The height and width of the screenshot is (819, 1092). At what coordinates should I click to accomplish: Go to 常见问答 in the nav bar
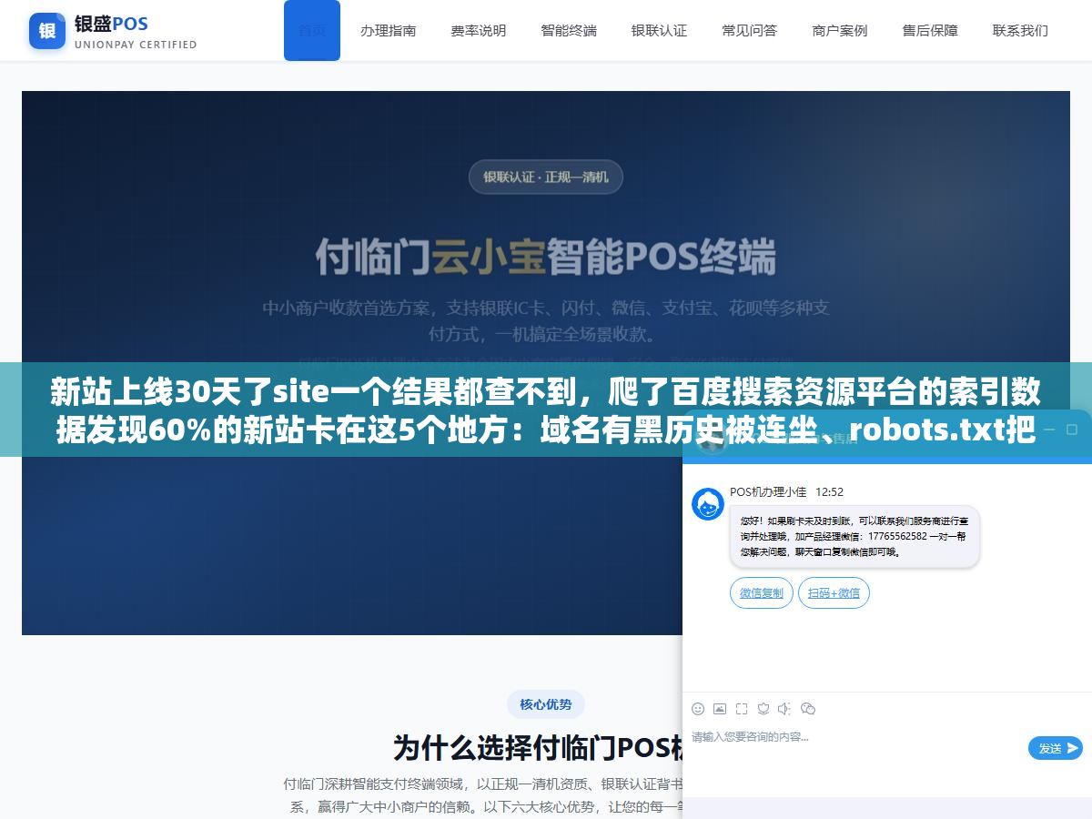(750, 30)
